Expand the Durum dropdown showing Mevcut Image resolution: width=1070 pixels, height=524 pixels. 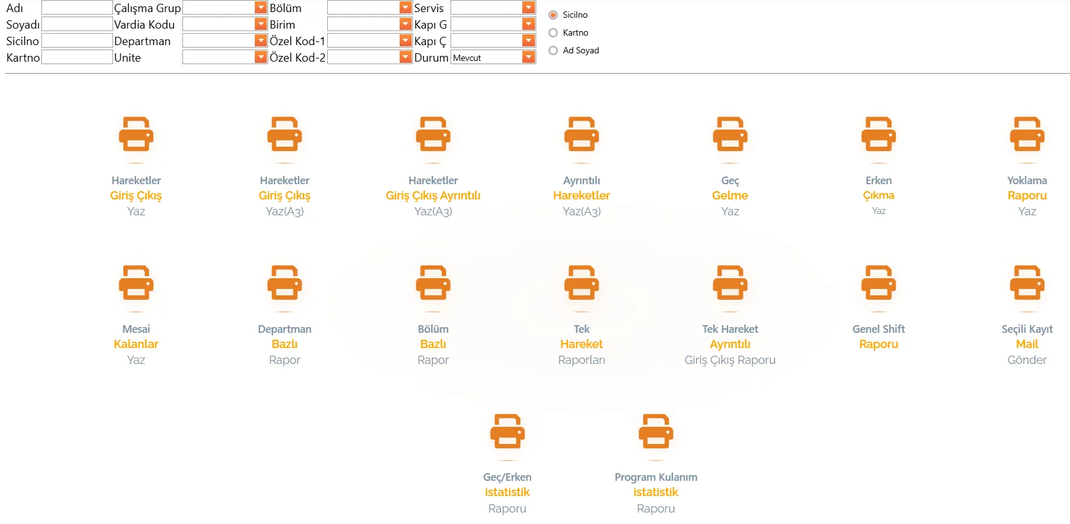click(x=528, y=57)
